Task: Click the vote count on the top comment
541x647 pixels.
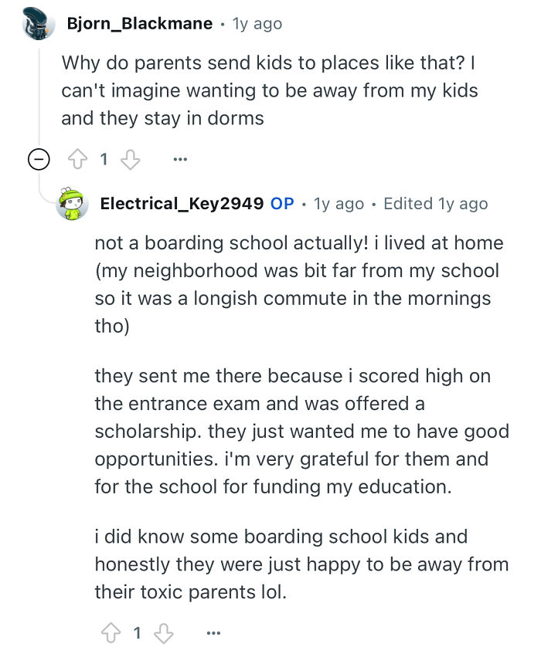Action: pos(104,159)
